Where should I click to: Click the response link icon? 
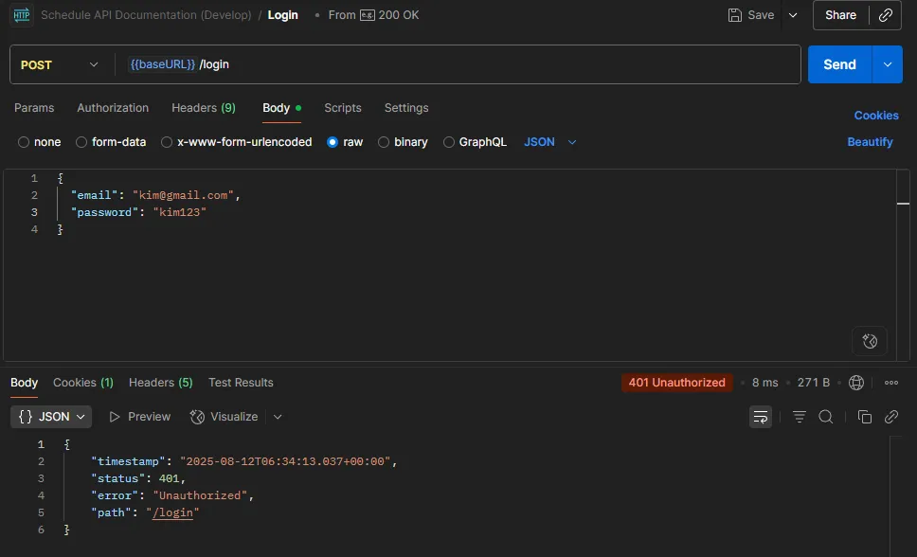(x=890, y=417)
